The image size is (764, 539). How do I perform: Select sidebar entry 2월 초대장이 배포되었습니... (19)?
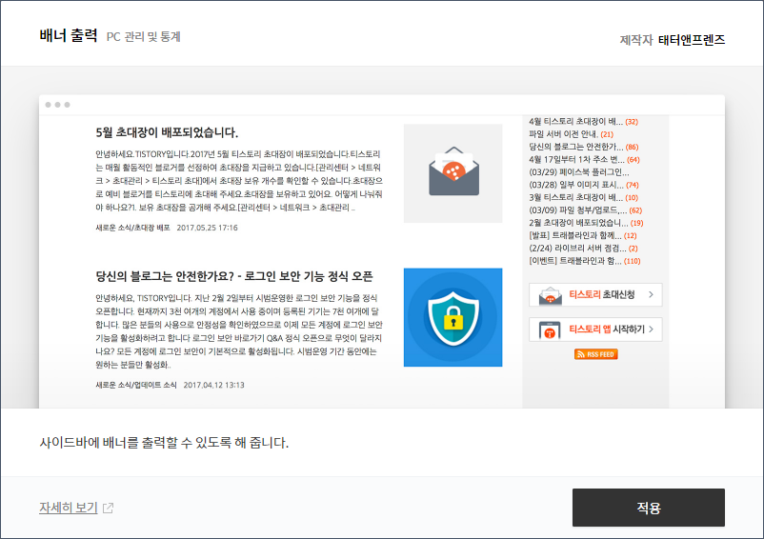(586, 223)
